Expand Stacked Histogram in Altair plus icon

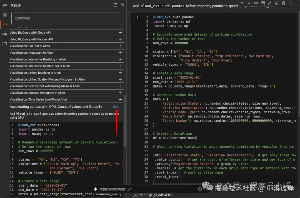120,93
